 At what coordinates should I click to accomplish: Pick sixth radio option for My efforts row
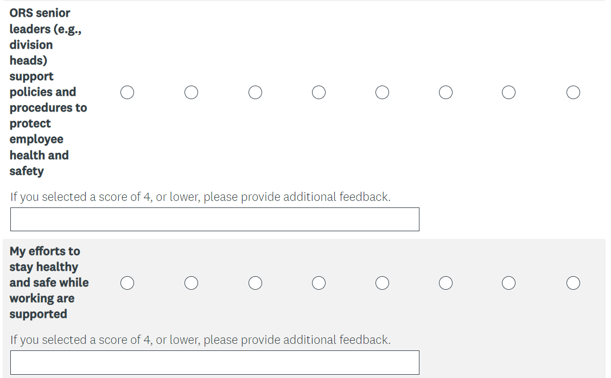[x=445, y=283]
